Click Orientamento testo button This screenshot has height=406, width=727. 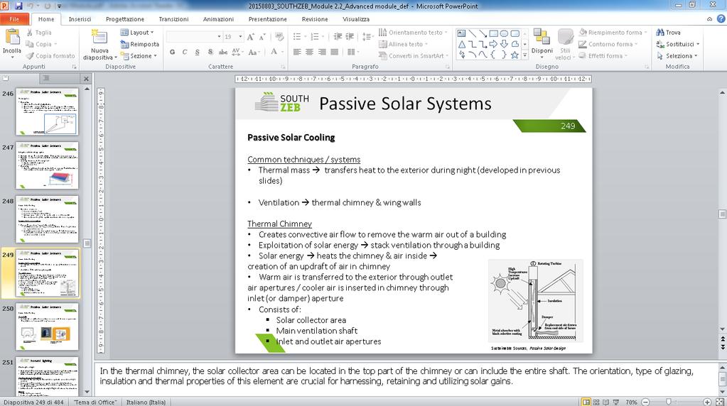click(x=413, y=33)
